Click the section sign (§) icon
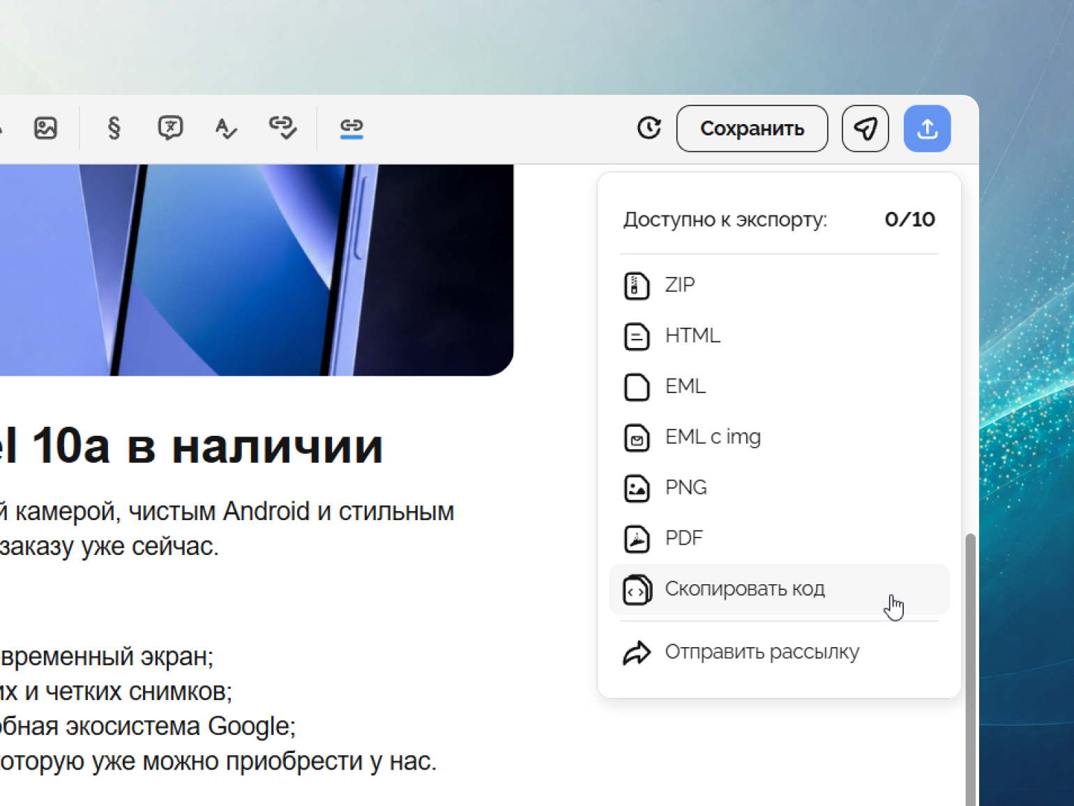 (x=114, y=128)
